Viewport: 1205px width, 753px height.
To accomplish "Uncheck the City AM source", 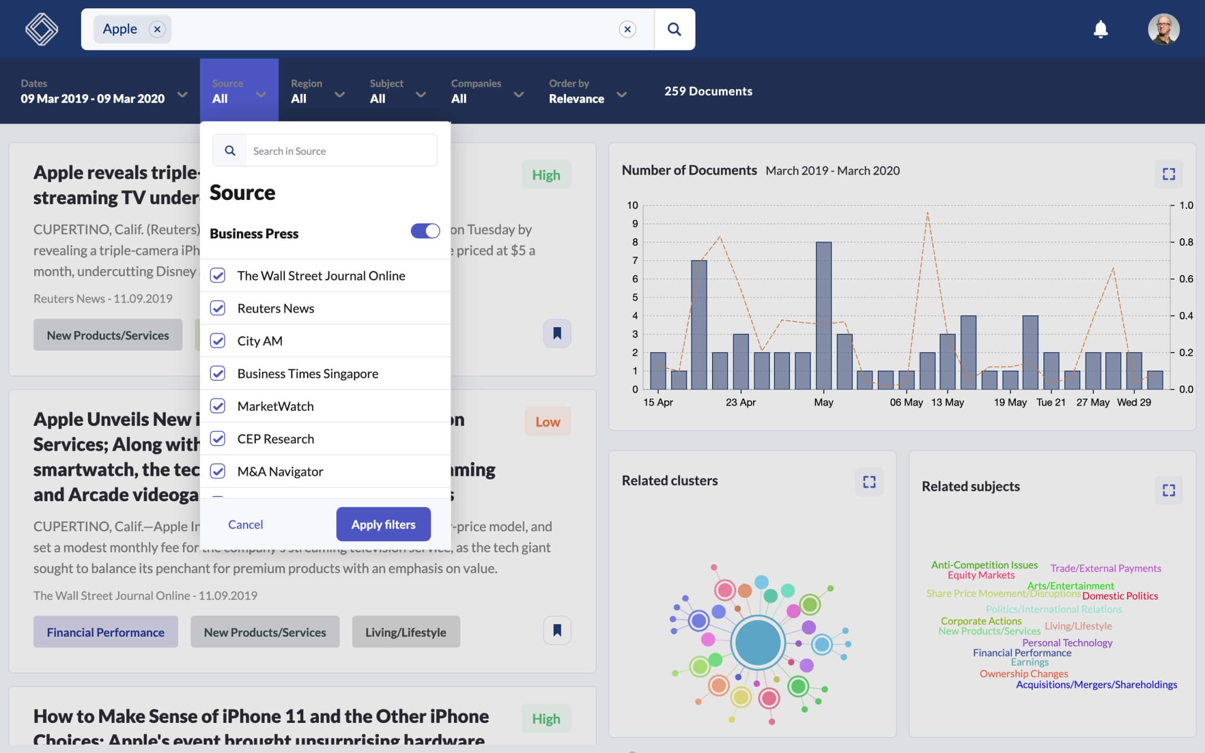I will 219,341.
